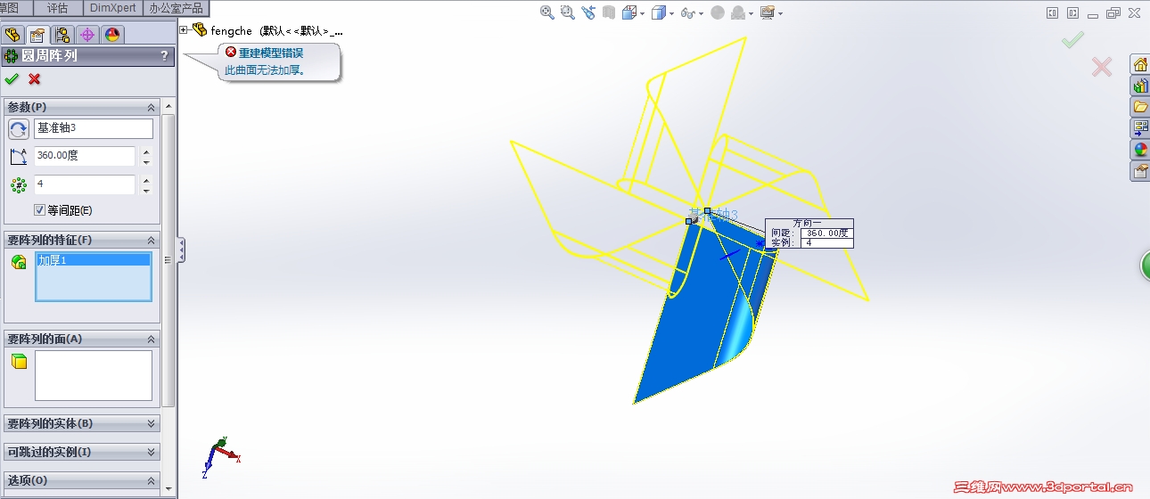1150x499 pixels.
Task: Click the instance count field showing 4
Action: coord(85,184)
